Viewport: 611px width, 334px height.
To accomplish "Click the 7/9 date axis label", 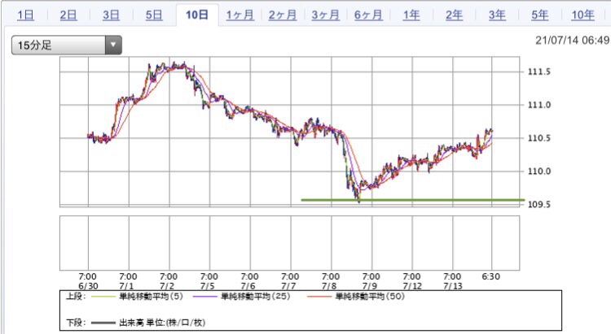I will point(369,286).
